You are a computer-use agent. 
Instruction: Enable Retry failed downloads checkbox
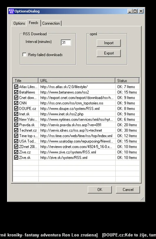pyautogui.click(x=24, y=55)
